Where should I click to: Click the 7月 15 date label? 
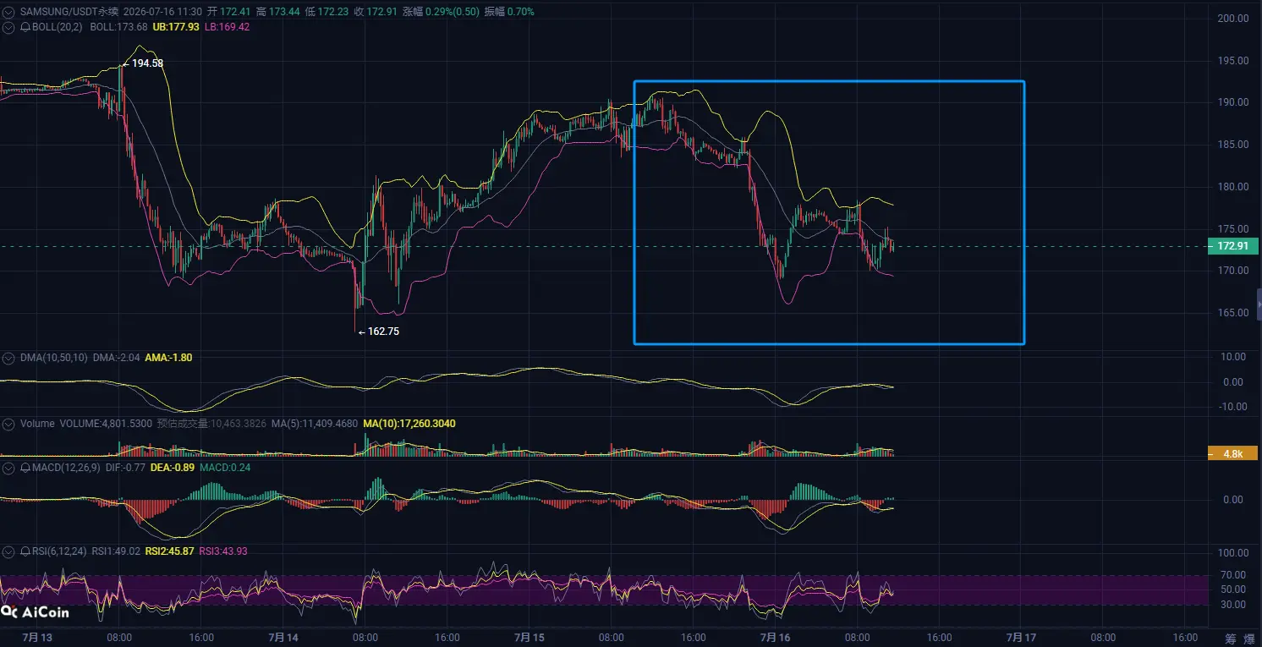pos(529,637)
